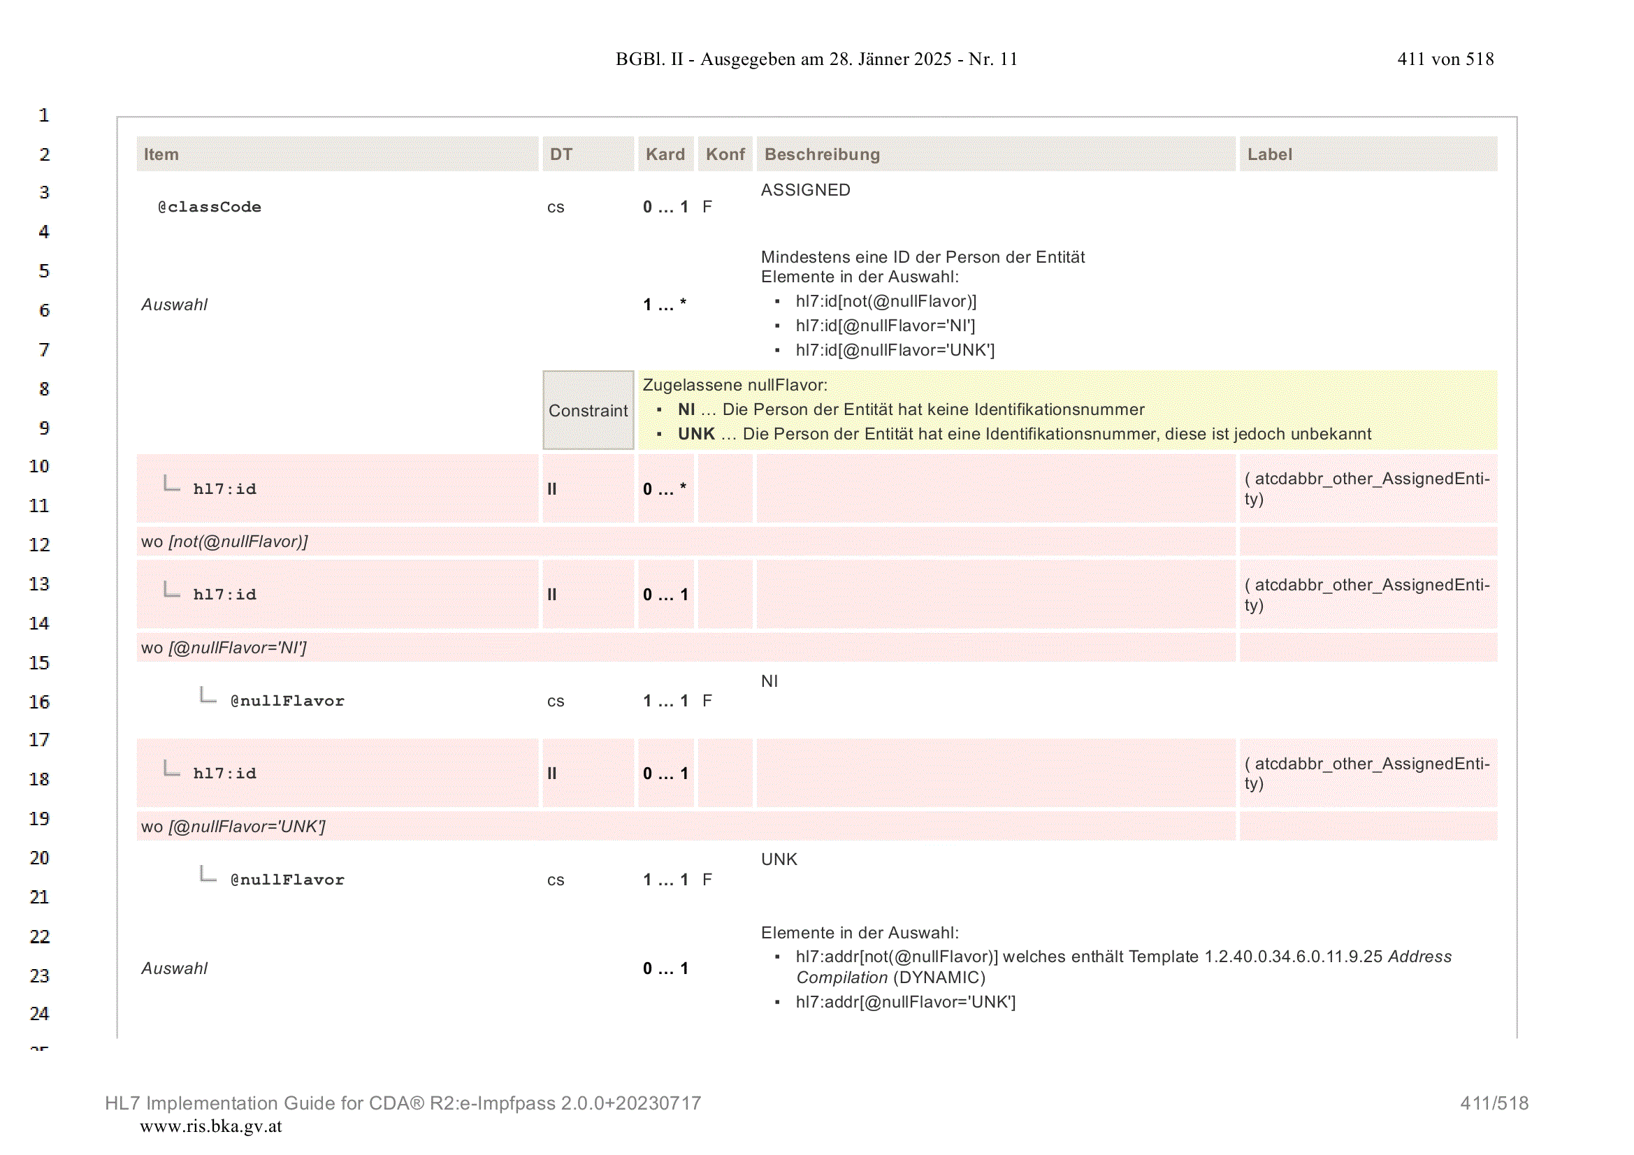1634x1155 pixels.
Task: Click line number 12 in the margin
Action: pyautogui.click(x=39, y=545)
